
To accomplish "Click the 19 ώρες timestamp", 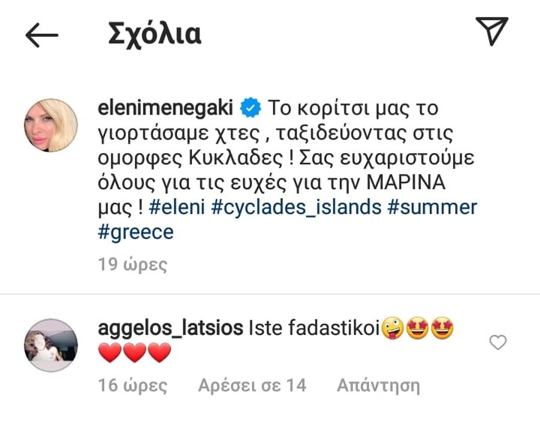I will (x=133, y=265).
